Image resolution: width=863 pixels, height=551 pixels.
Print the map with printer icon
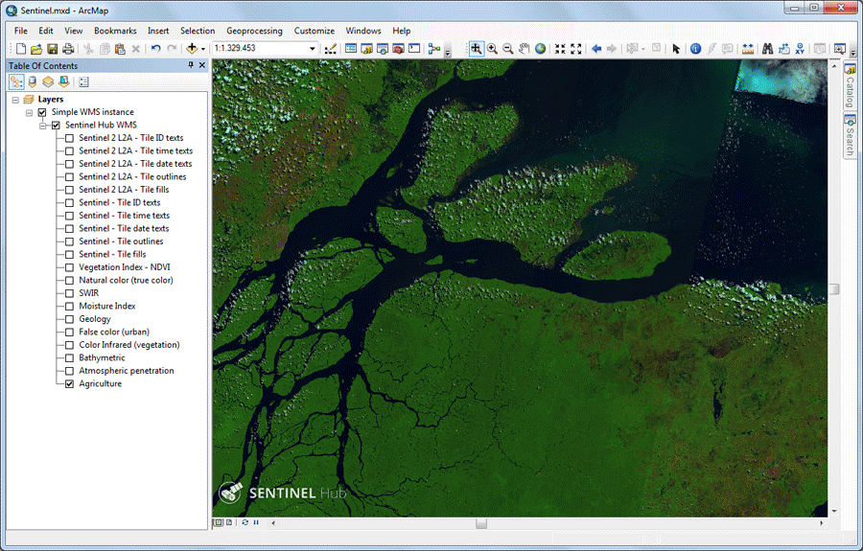(x=68, y=49)
